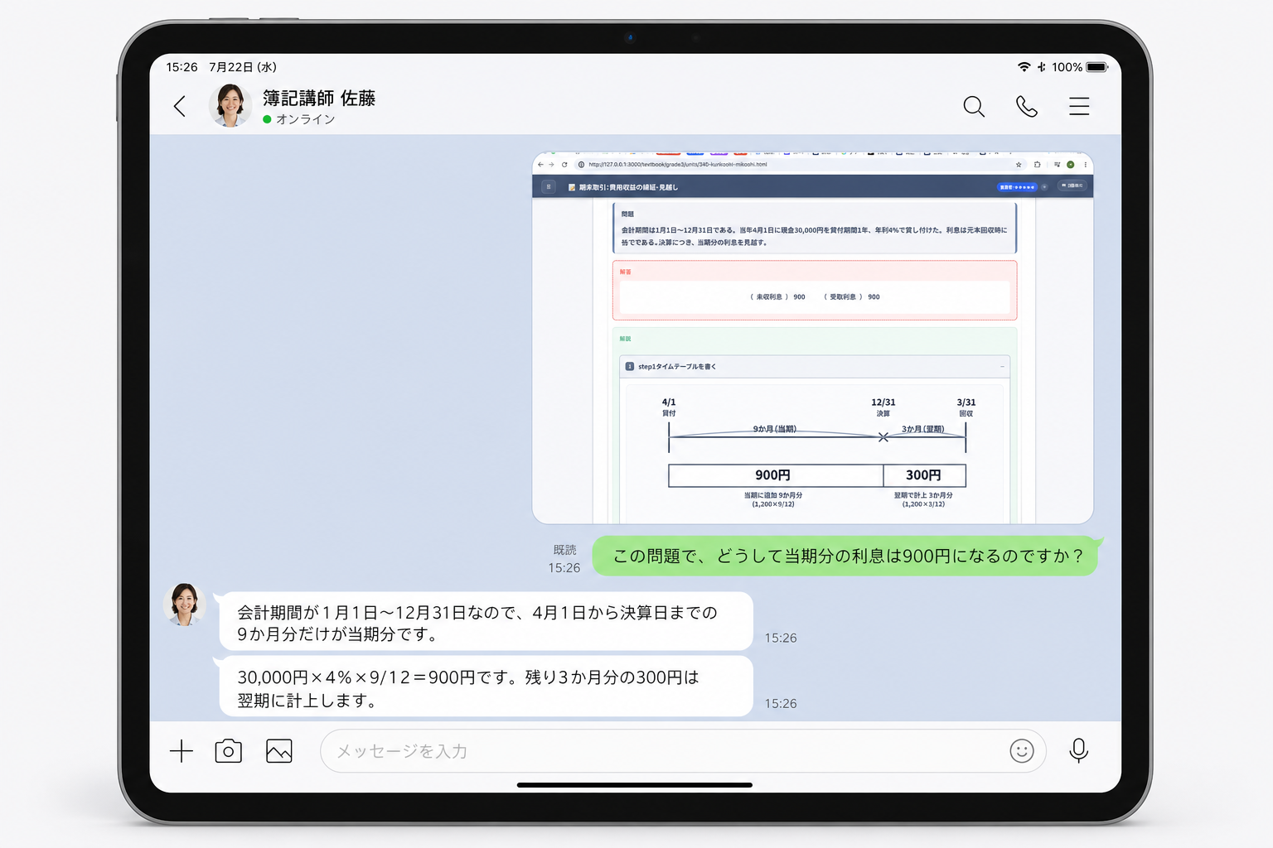Viewport: 1273px width, 848px height.
Task: Tap the 7月22日 (水) date
Action: click(243, 67)
